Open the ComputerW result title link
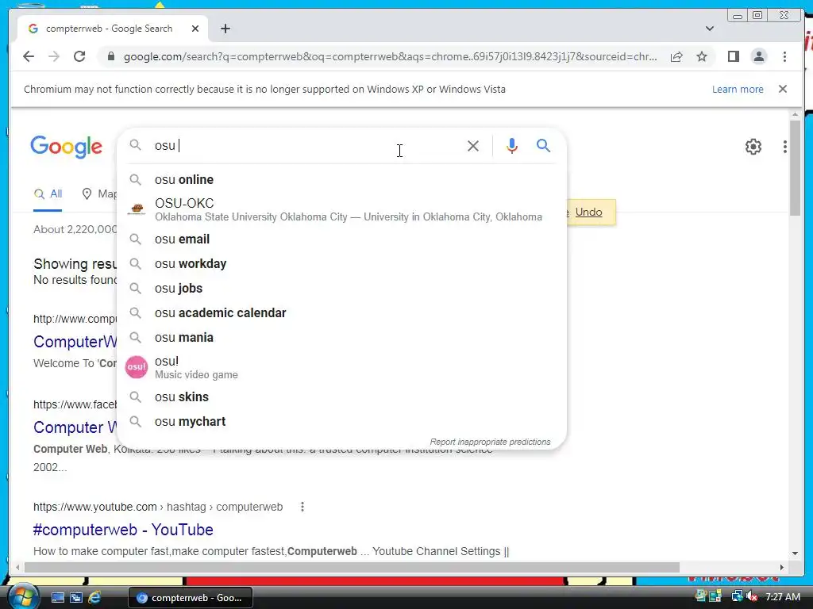Screen dimensions: 813x609 75,342
